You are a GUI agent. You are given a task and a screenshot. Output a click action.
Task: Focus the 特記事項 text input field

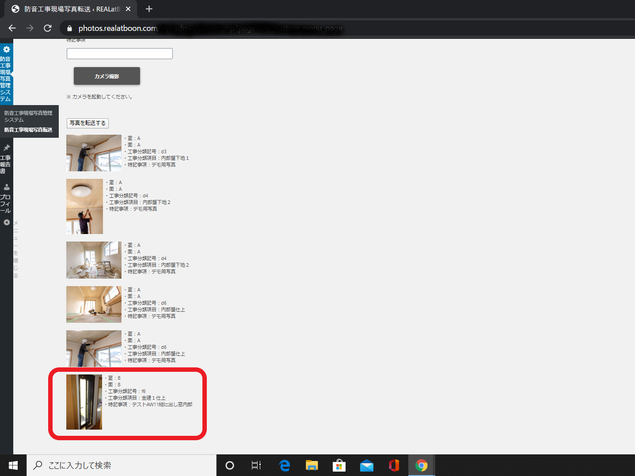(x=119, y=54)
